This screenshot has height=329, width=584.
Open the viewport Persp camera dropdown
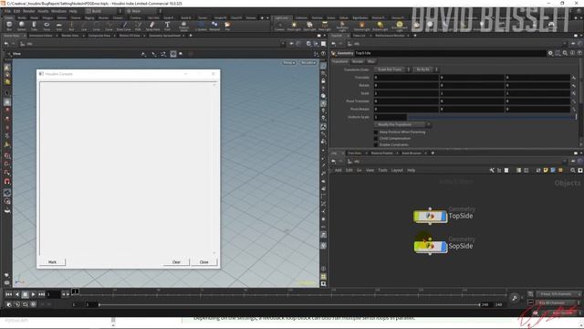pyautogui.click(x=289, y=63)
